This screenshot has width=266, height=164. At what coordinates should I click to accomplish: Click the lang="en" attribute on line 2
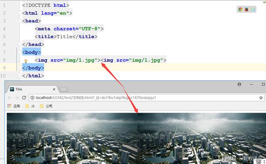(55, 13)
